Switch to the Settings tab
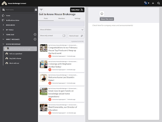Image resolution: width=162 pixels, height=122 pixels. (x=78, y=18)
